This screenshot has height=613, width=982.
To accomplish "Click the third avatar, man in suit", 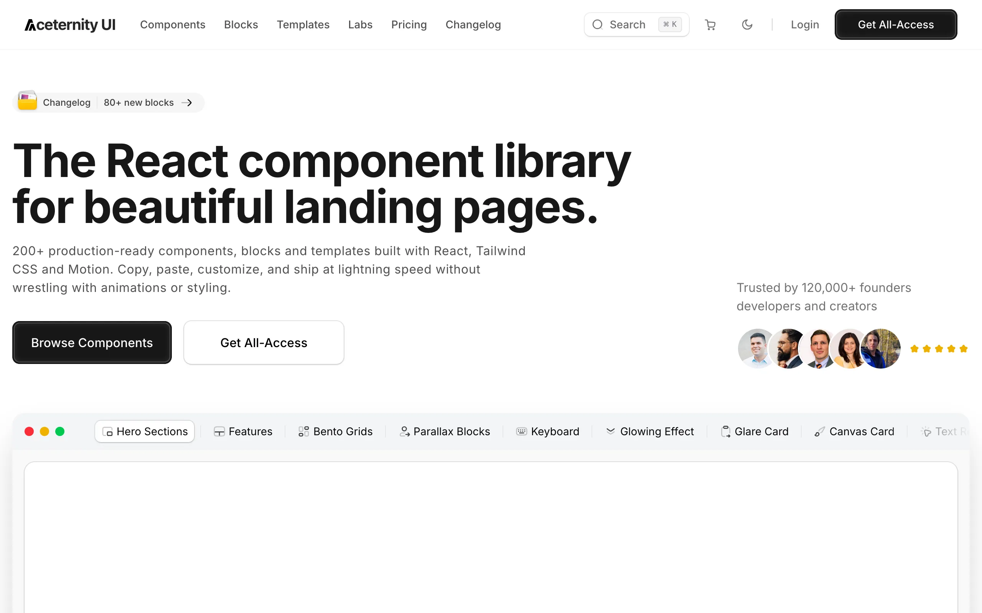I will tap(819, 349).
